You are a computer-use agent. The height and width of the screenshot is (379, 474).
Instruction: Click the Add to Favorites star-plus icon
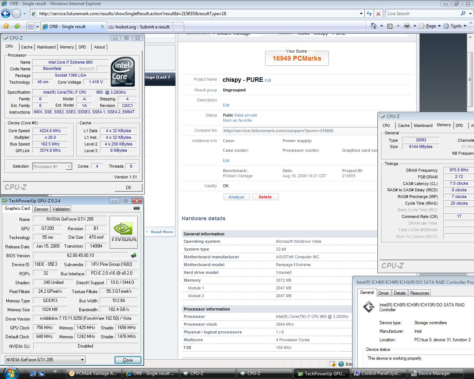point(17,26)
